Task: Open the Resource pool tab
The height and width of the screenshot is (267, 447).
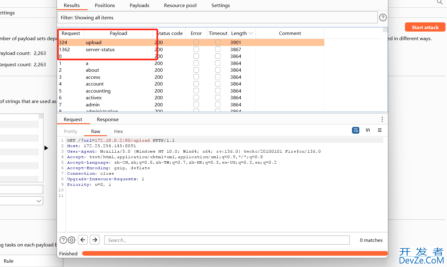Action: 180,5
